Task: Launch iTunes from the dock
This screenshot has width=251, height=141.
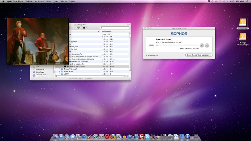Action: [84, 136]
